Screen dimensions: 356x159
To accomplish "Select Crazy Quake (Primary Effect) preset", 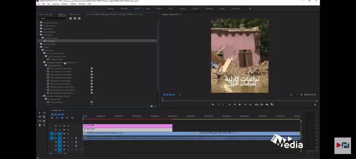I will coord(61,72).
